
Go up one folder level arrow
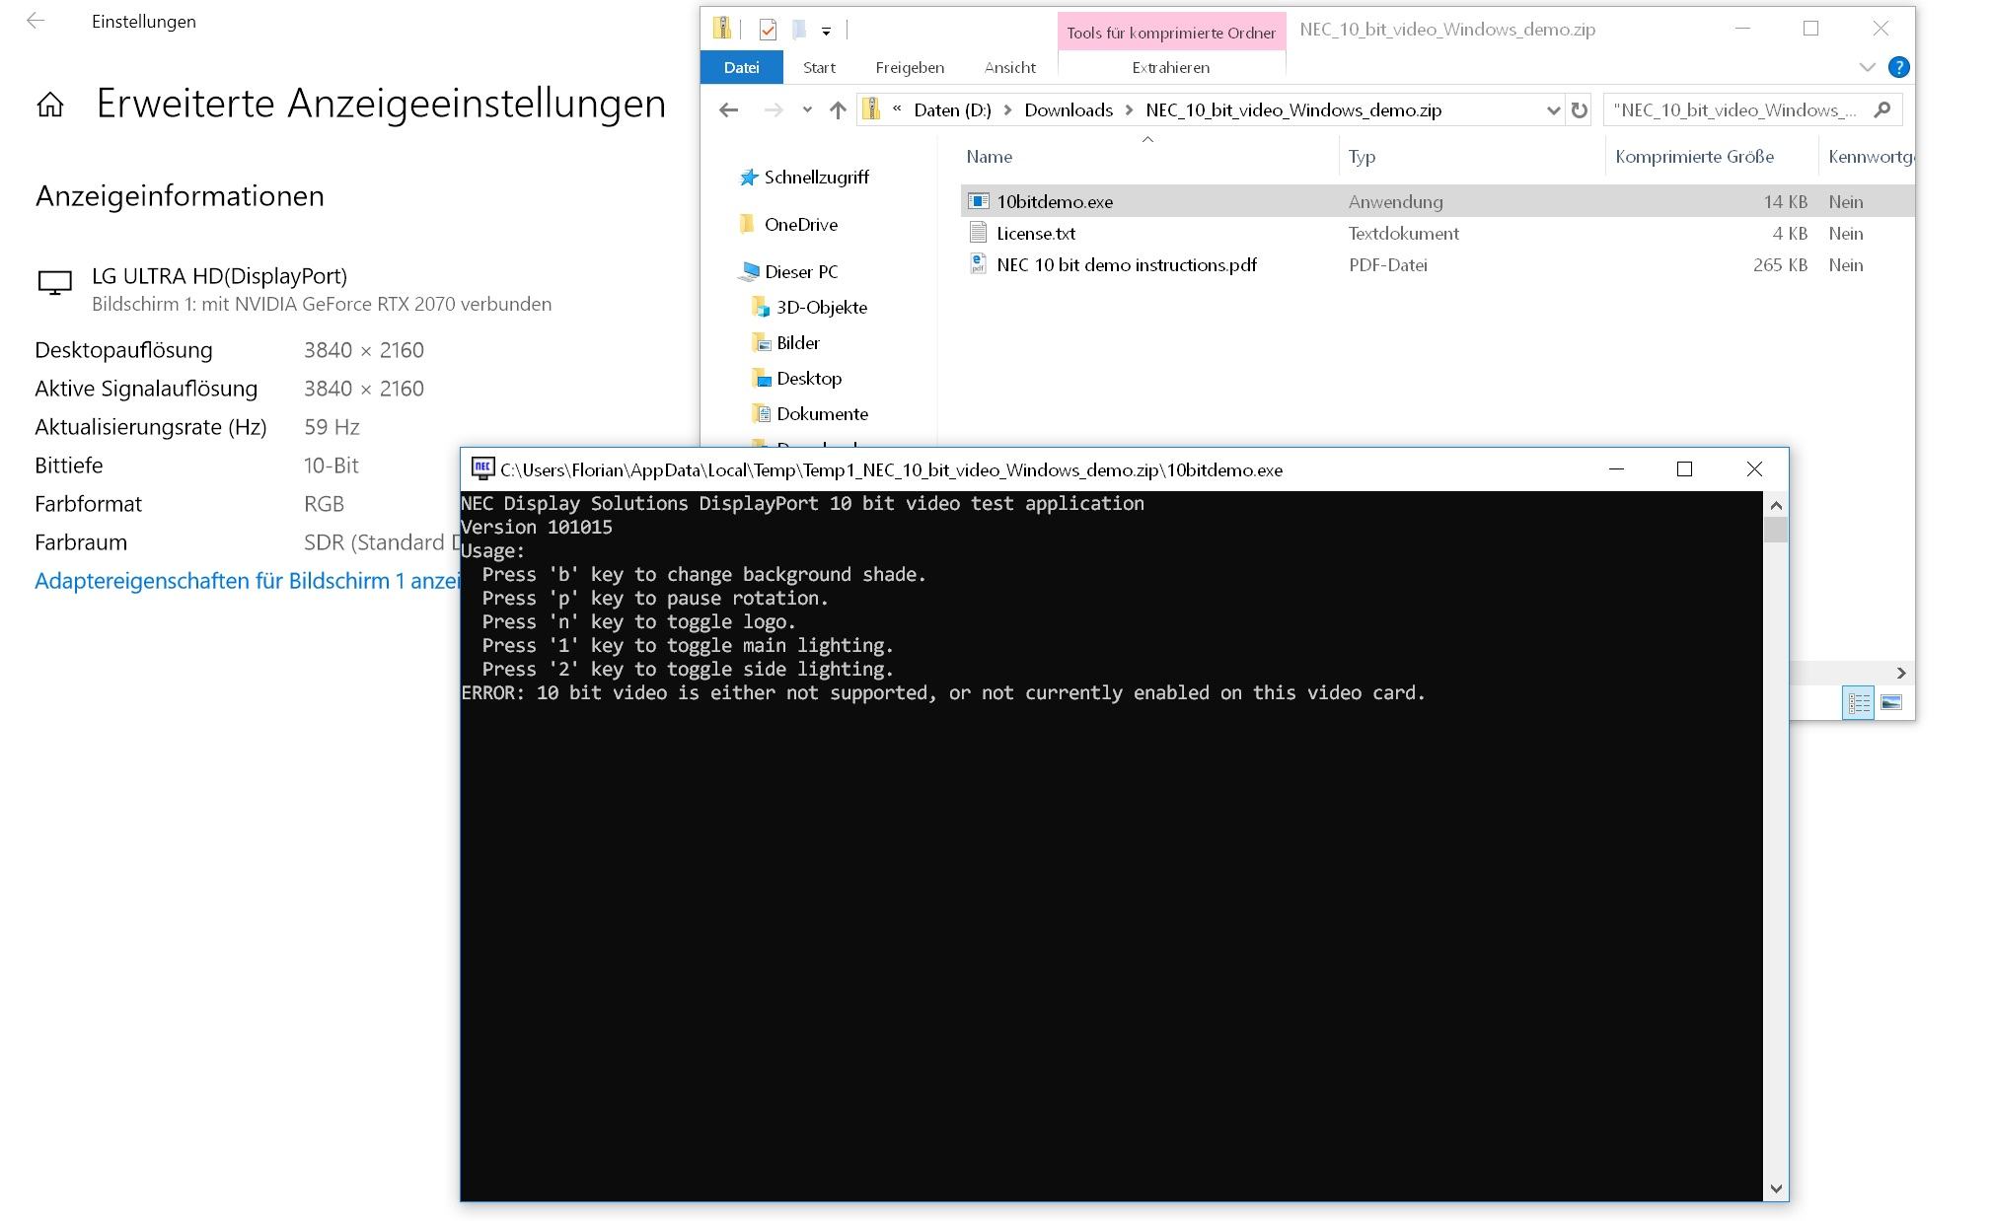point(838,109)
